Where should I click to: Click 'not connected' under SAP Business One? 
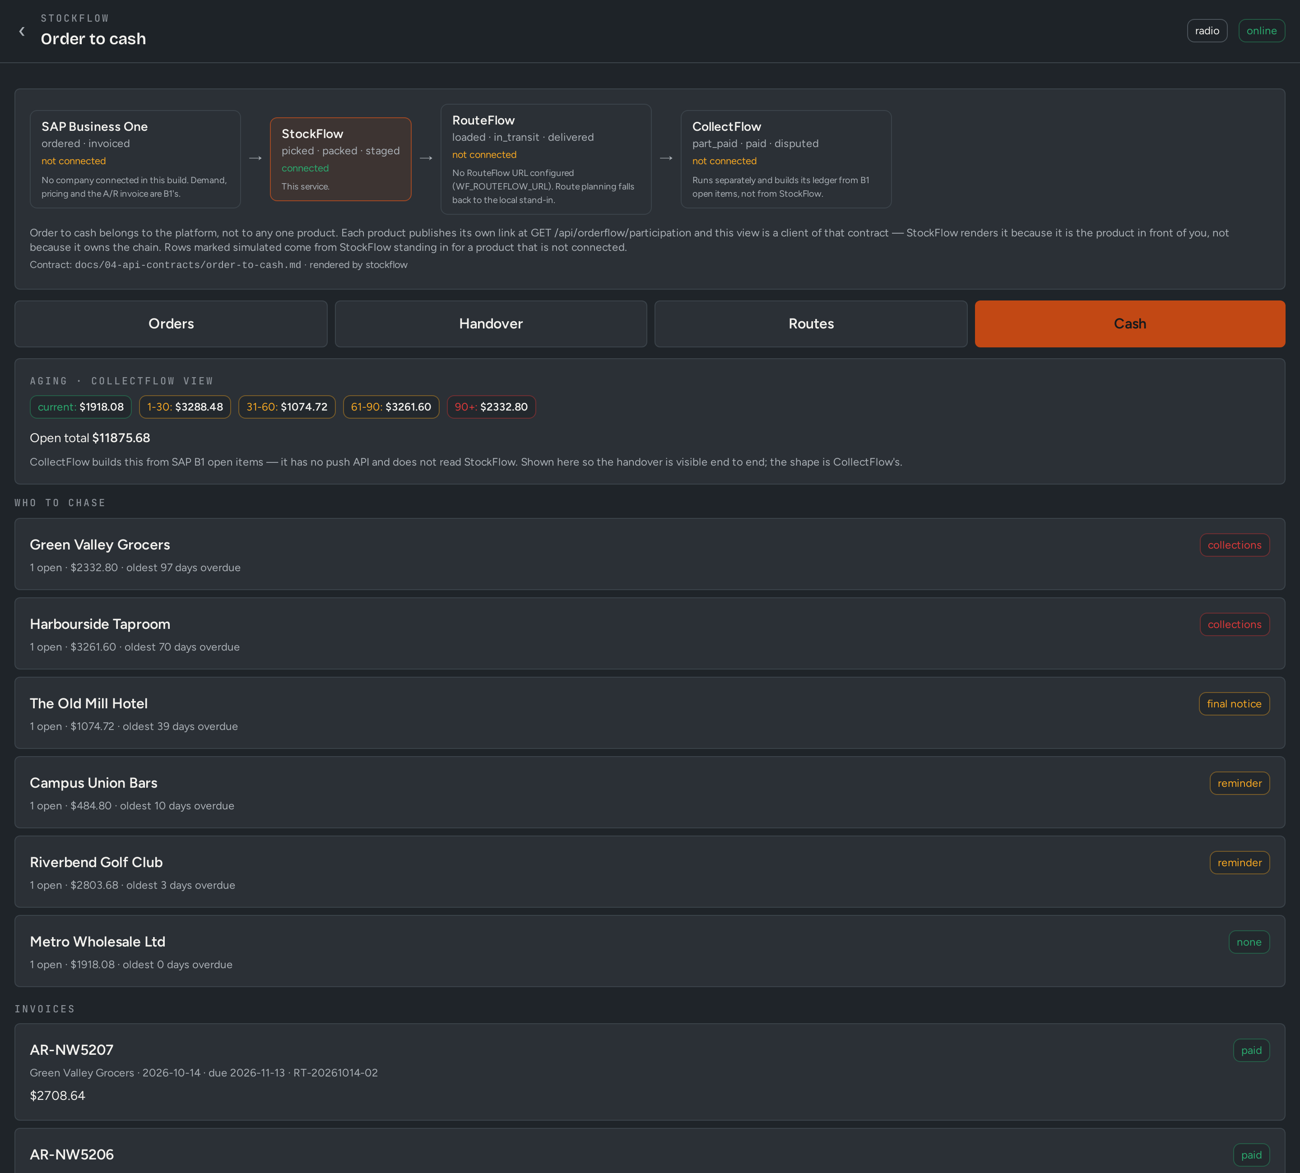[x=74, y=161]
